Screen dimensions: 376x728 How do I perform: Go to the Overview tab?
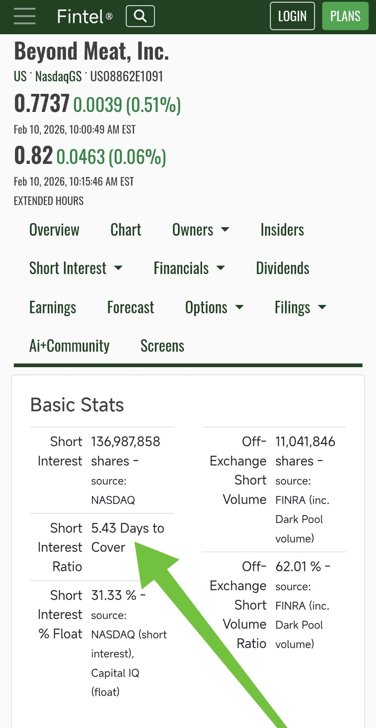(54, 230)
